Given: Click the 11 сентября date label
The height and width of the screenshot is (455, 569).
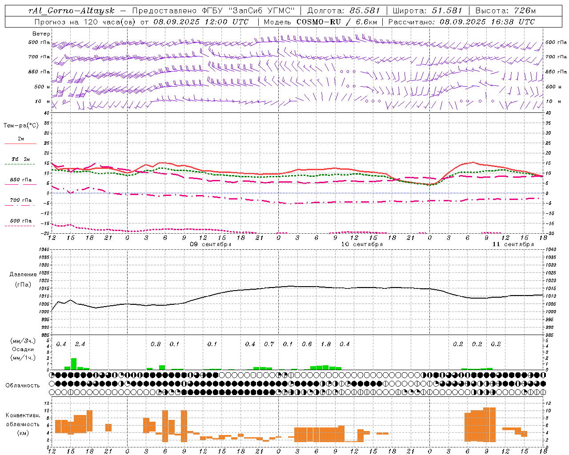Looking at the screenshot, I should [513, 244].
